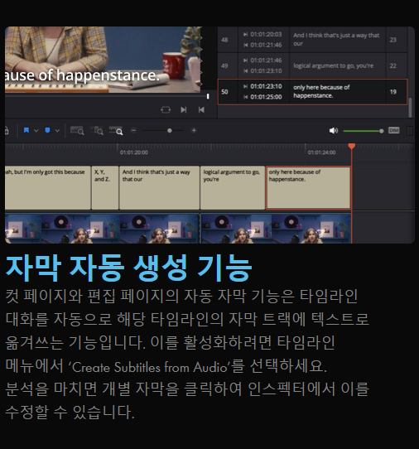The image size is (419, 449).
Task: Click the viewer video preview
Action: (103, 60)
